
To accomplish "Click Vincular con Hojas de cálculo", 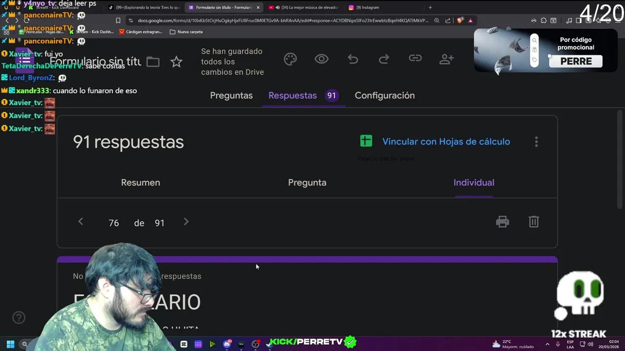I will pyautogui.click(x=446, y=141).
